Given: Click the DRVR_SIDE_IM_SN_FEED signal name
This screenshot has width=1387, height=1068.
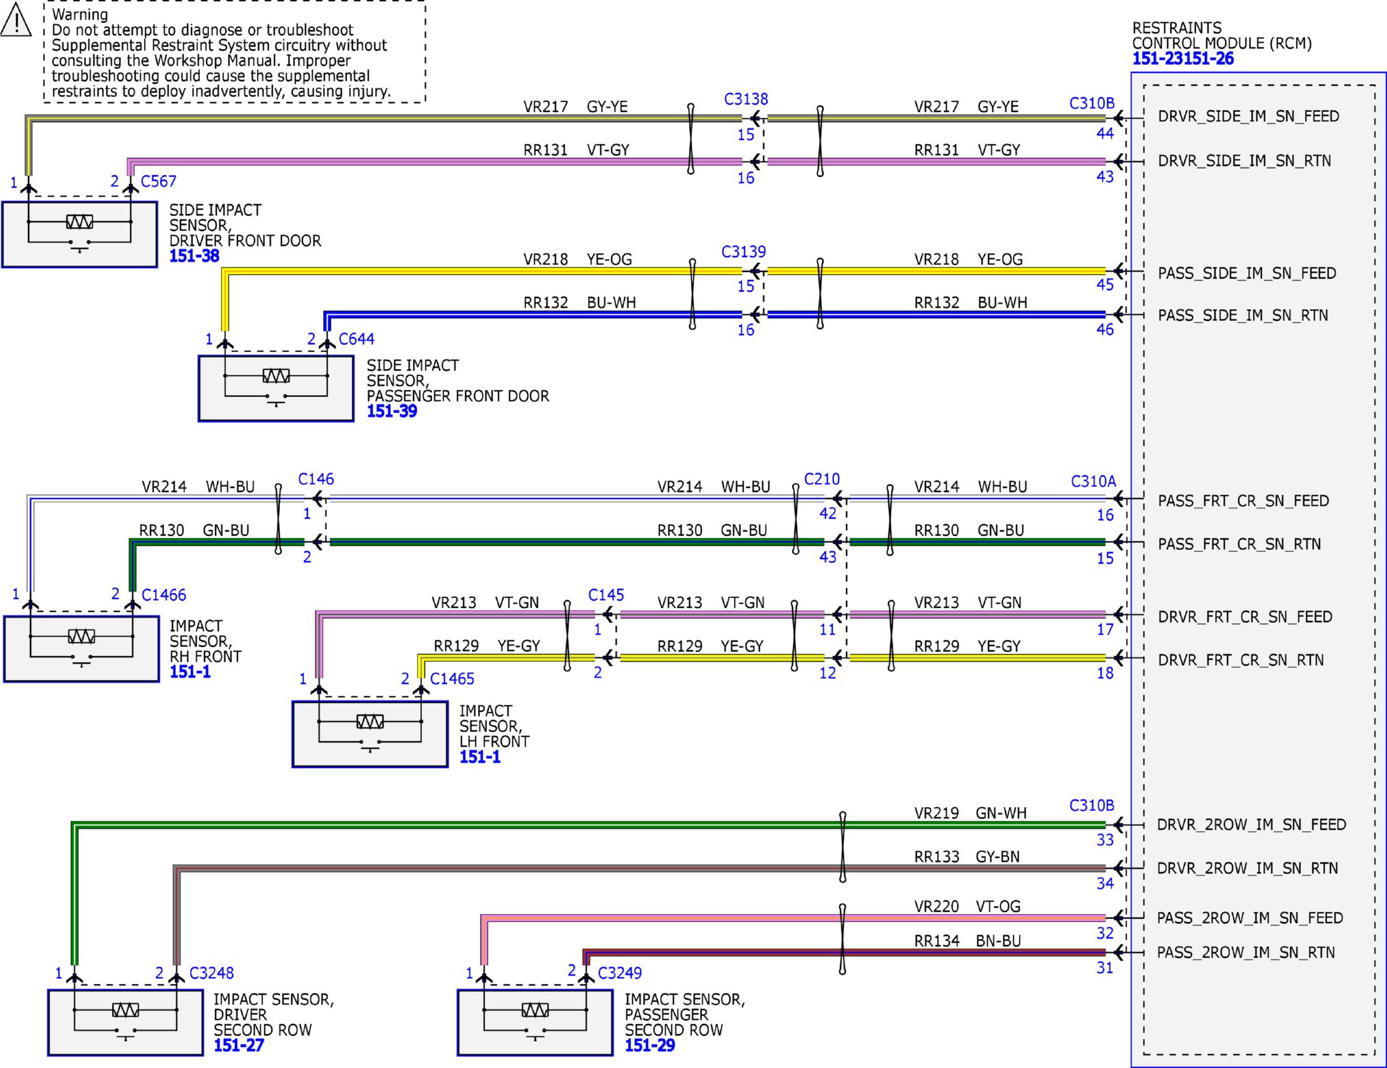Looking at the screenshot, I should (1248, 116).
